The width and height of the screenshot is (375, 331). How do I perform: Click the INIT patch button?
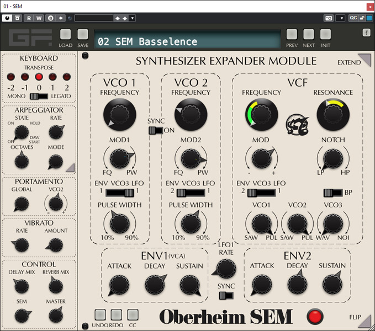click(x=325, y=34)
